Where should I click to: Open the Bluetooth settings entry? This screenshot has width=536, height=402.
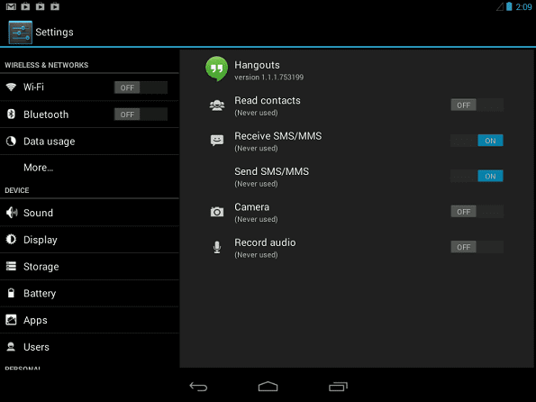pyautogui.click(x=89, y=114)
